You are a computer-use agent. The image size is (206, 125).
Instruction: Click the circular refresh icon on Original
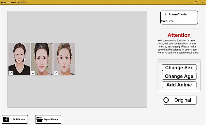pos(166,100)
